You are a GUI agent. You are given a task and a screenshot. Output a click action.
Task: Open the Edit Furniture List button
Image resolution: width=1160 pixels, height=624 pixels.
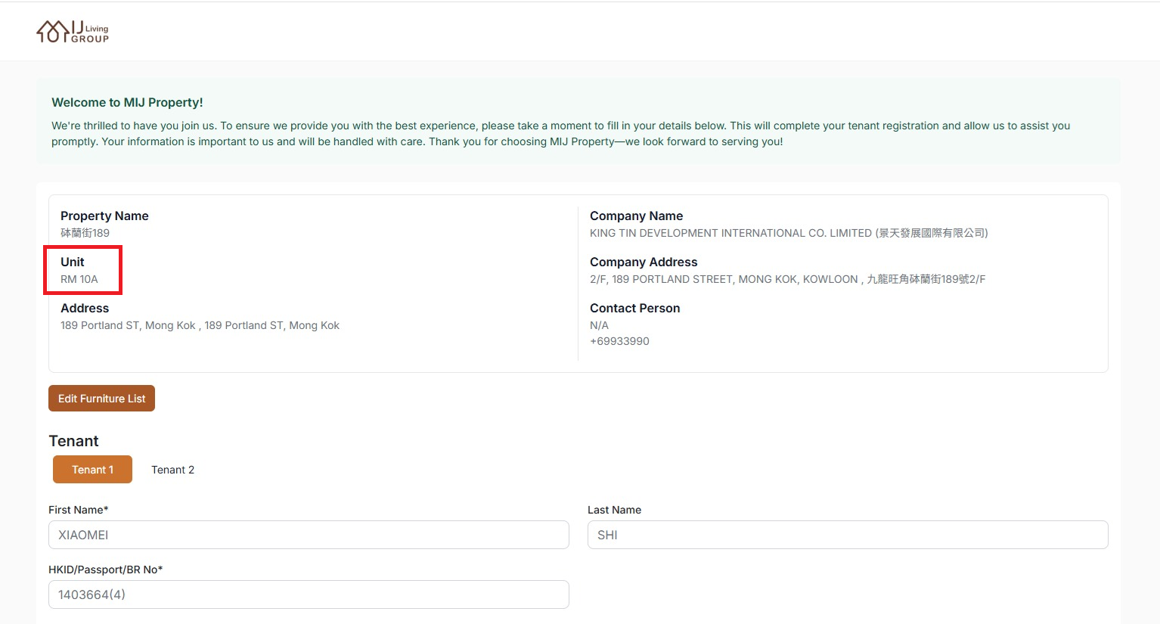click(101, 399)
